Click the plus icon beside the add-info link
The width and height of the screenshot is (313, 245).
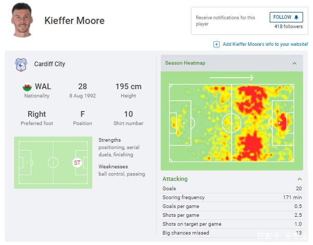216,44
